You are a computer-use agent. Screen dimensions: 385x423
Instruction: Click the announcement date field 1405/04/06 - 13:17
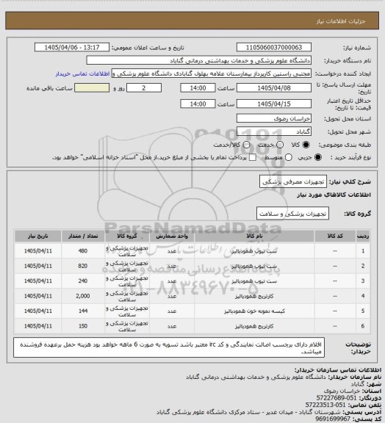(x=72, y=47)
